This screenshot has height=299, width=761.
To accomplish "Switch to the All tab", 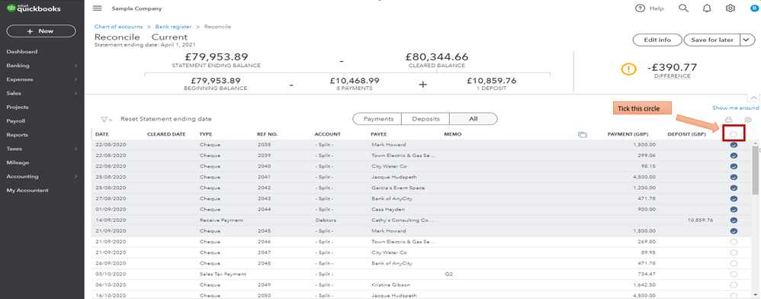I will tap(474, 119).
